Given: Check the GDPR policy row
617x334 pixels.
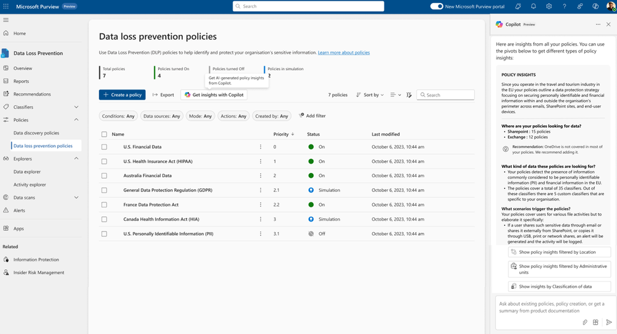Looking at the screenshot, I should point(104,190).
